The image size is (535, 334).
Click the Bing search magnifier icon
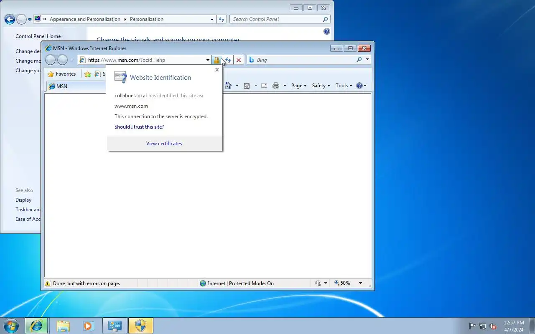(359, 60)
